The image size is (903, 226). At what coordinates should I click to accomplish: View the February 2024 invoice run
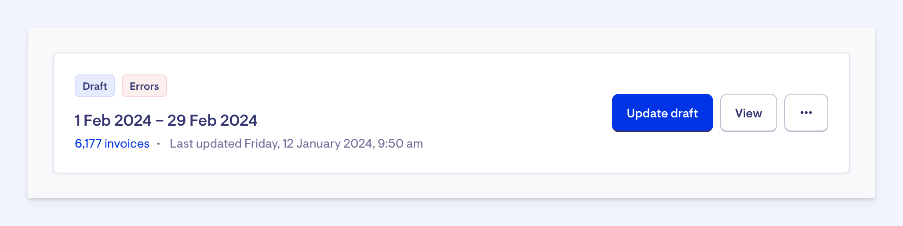click(x=748, y=113)
